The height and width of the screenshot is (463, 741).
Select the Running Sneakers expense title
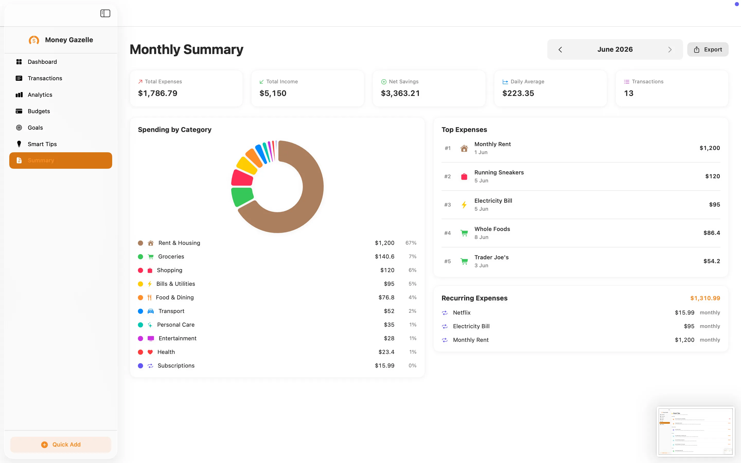coord(499,172)
